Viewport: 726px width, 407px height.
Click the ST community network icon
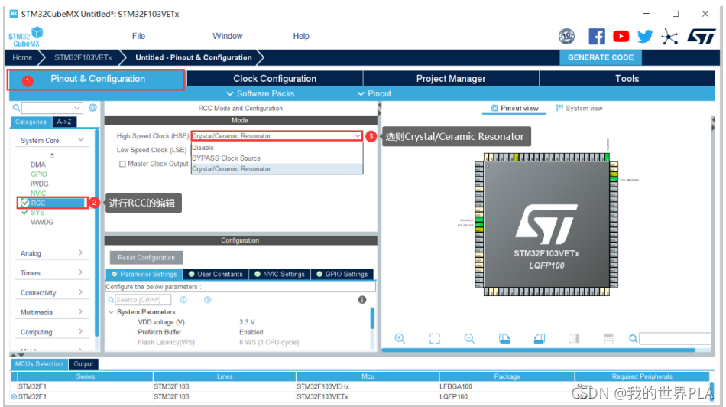point(669,37)
